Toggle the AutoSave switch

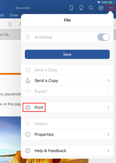[x=103, y=37]
